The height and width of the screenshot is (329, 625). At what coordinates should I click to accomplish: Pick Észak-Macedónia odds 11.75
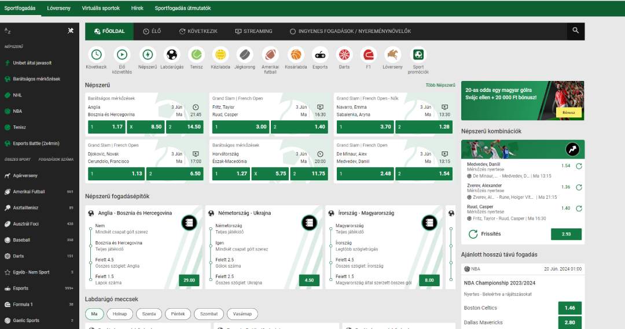point(309,173)
